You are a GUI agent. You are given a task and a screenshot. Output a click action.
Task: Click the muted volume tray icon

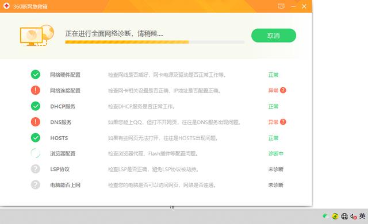click(354, 217)
